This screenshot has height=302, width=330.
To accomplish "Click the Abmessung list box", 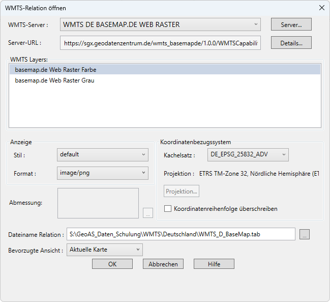I will pos(98,203).
